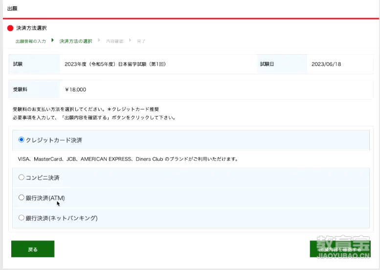
Task: Click 出願内容を確認する button
Action: pyautogui.click(x=340, y=249)
